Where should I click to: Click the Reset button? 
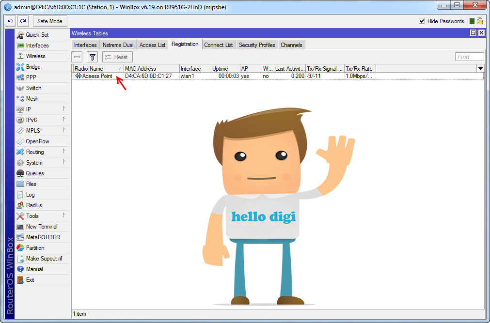(117, 57)
